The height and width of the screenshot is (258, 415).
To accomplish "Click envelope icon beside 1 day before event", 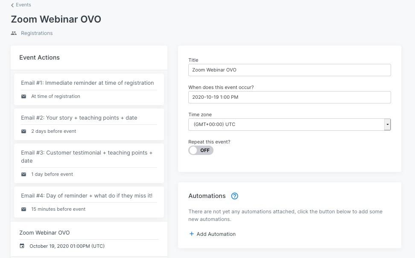I will coord(24,174).
